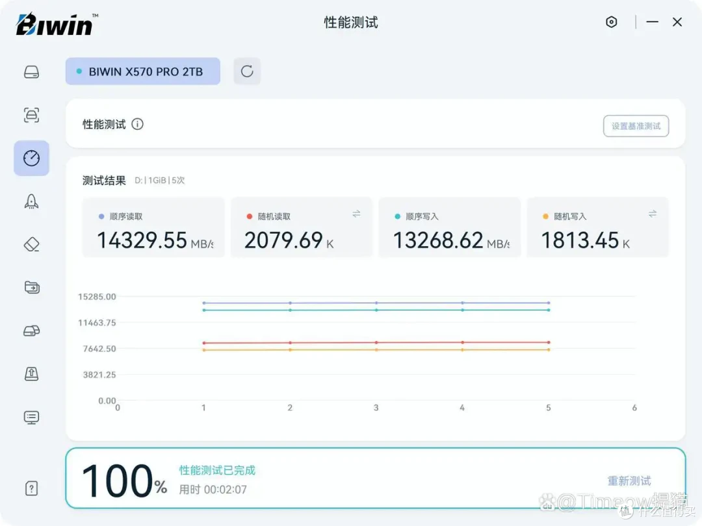Open the system info monitor icon
This screenshot has height=526, width=702.
coord(31,418)
